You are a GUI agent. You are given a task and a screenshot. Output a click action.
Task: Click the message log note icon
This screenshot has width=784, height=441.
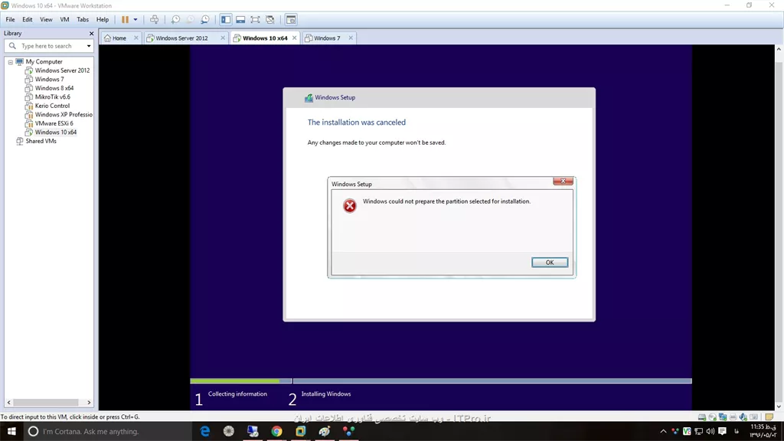point(769,417)
